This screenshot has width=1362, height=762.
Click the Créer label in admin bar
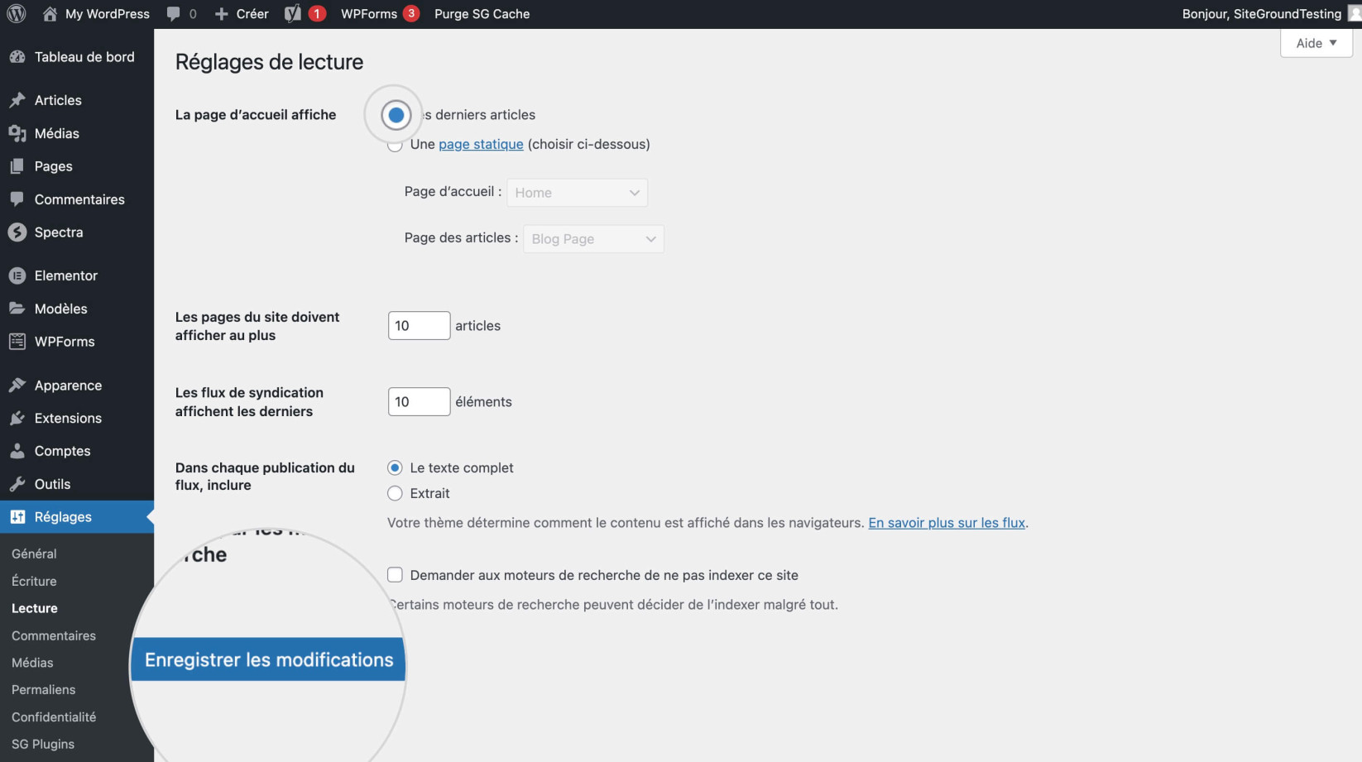pyautogui.click(x=252, y=14)
